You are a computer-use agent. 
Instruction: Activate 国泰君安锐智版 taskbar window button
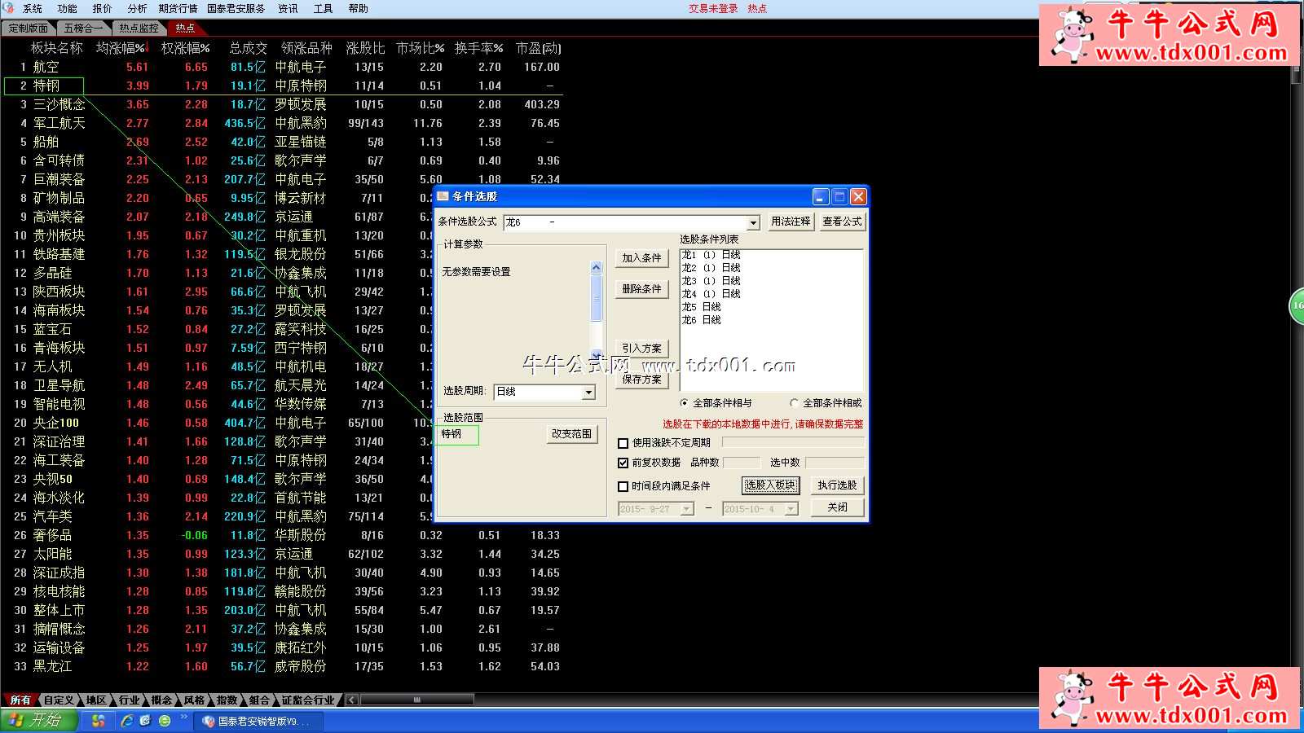coord(259,721)
